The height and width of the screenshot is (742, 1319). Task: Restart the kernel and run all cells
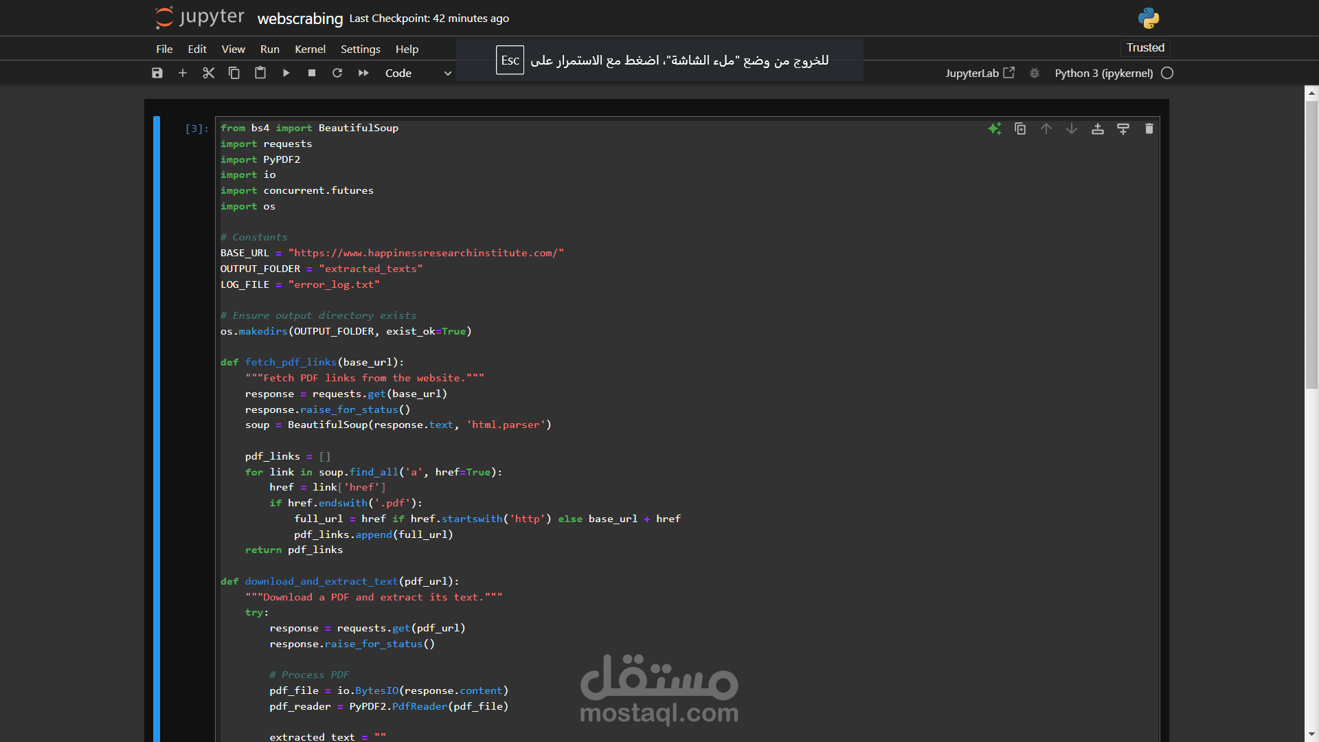coord(363,73)
